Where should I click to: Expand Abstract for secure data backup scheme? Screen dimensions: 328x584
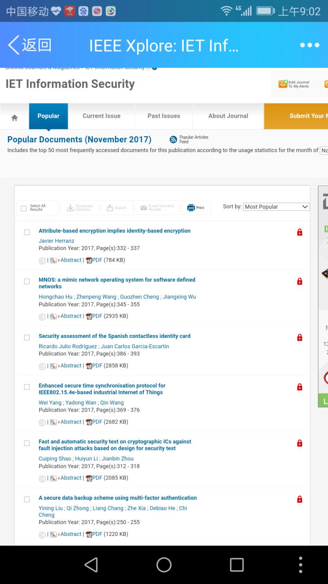[x=70, y=534]
